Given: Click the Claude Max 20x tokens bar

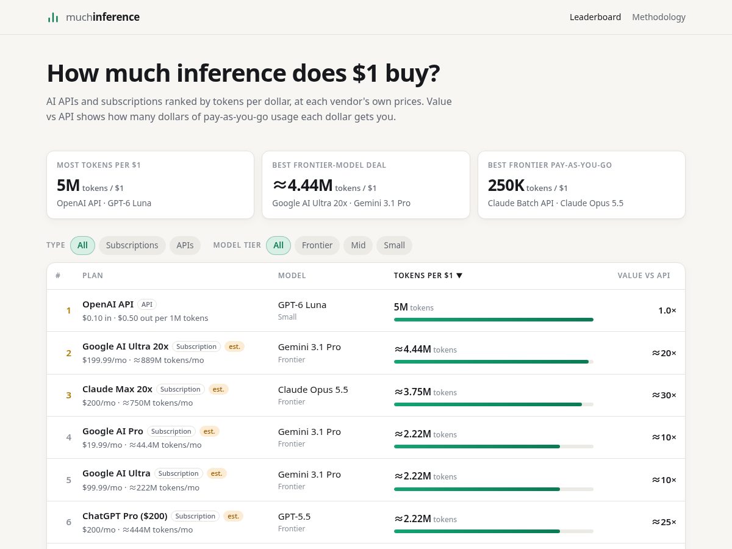Looking at the screenshot, I should (493, 404).
